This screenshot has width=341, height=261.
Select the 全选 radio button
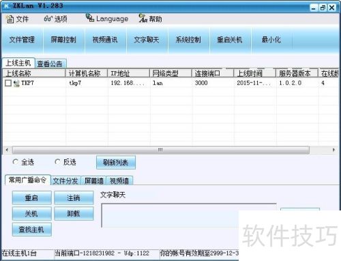[x=15, y=162]
